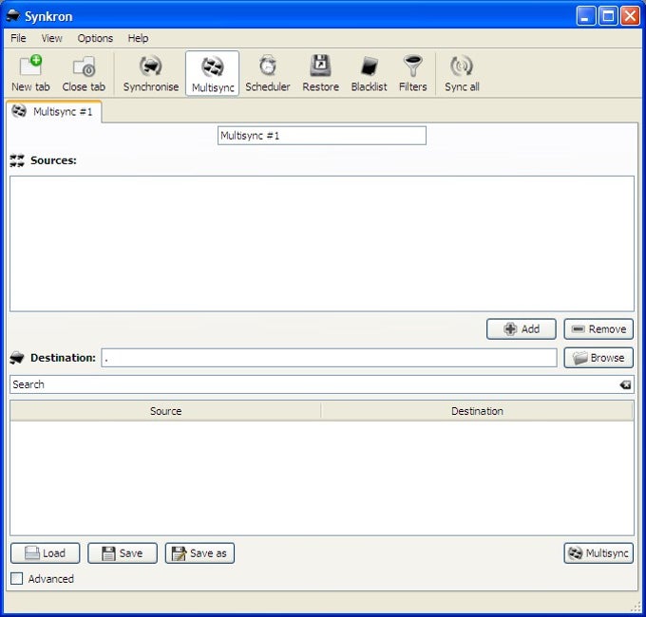Close the Synkron window

coord(630,16)
